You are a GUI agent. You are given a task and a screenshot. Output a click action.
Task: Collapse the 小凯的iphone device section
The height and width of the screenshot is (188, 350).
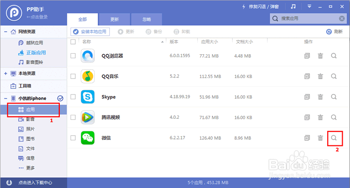pos(5,98)
